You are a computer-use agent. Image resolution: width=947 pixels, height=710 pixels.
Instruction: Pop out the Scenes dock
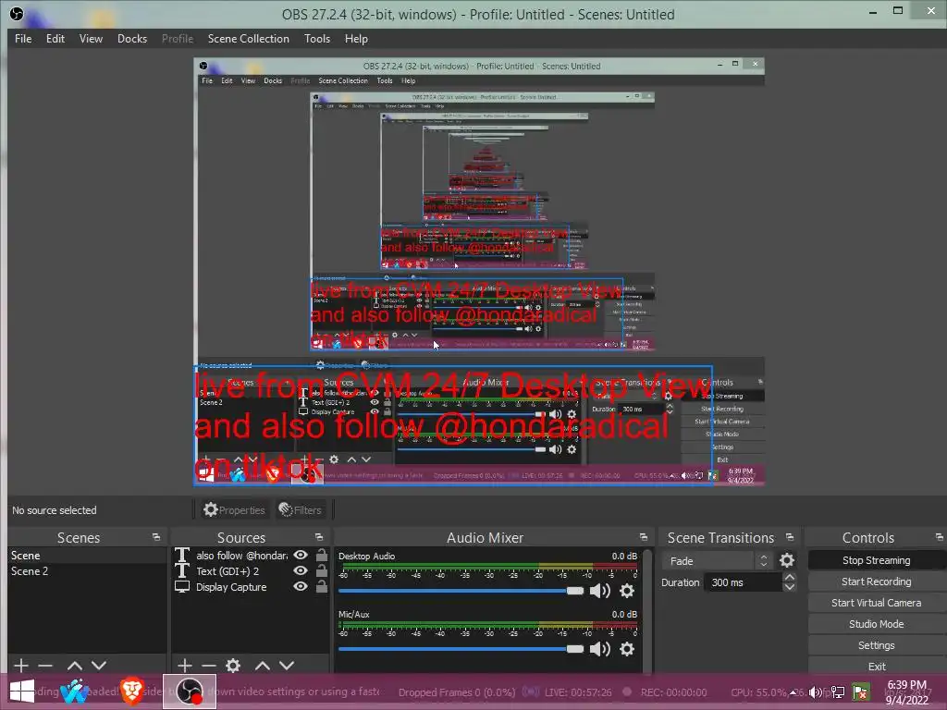pos(156,537)
